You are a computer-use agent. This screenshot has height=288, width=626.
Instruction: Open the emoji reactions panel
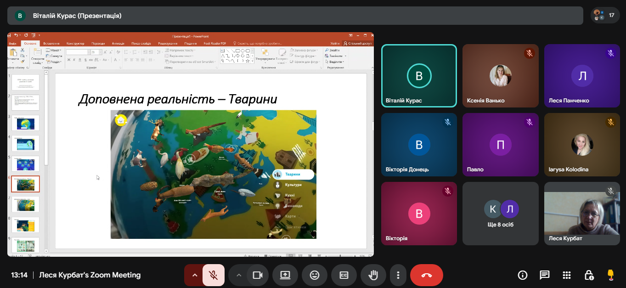(315, 275)
